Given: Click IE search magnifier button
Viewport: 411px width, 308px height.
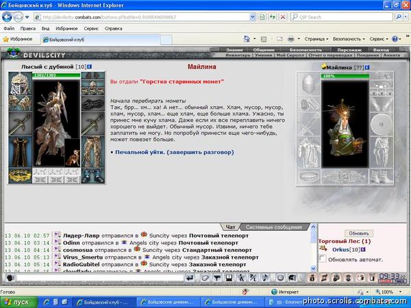Looking at the screenshot, I should (x=399, y=17).
